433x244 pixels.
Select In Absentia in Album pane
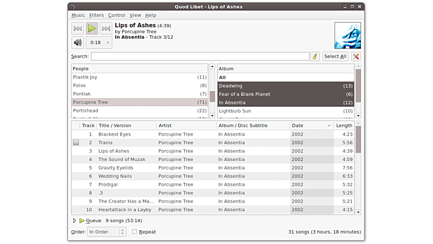[x=286, y=103]
